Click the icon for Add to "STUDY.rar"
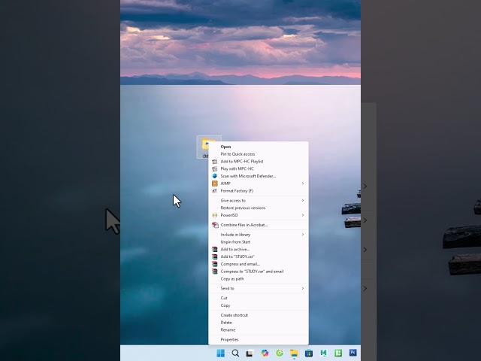This screenshot has height=361, width=481. tap(215, 256)
